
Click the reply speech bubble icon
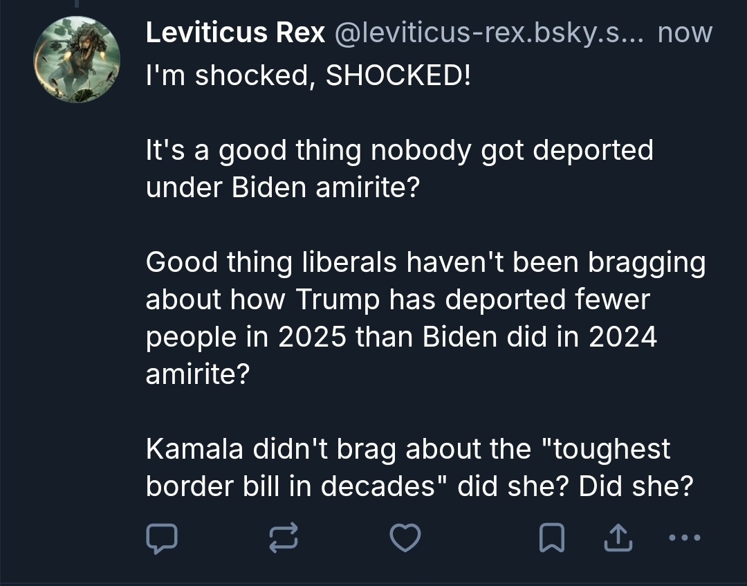(x=163, y=538)
